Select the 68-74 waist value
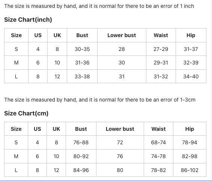Viewport: 212px width, 181px height. pos(158,142)
